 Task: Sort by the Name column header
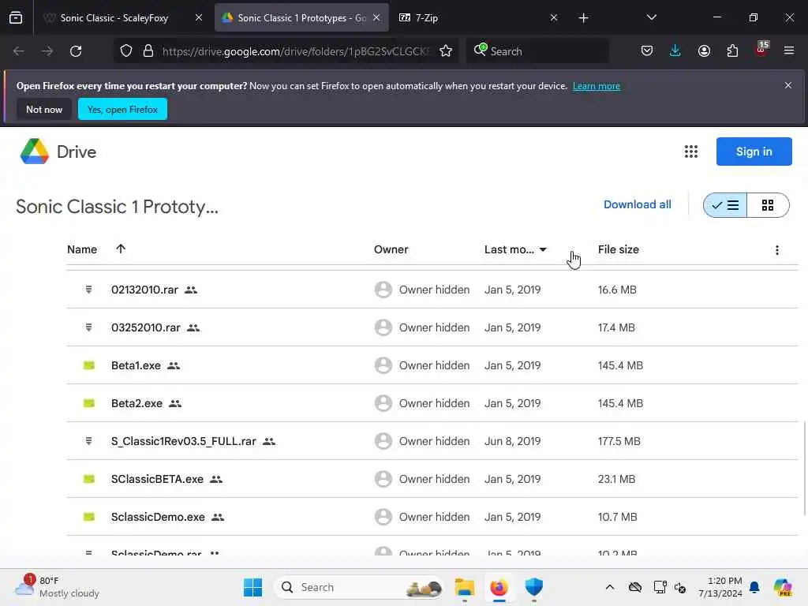(82, 249)
